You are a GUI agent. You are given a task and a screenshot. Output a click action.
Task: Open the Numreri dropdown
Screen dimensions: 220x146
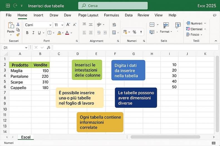click(205, 23)
